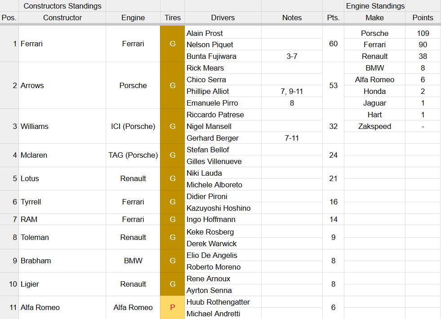Click the "Toleman" constructor cell
This screenshot has height=319, width=441.
62,237
